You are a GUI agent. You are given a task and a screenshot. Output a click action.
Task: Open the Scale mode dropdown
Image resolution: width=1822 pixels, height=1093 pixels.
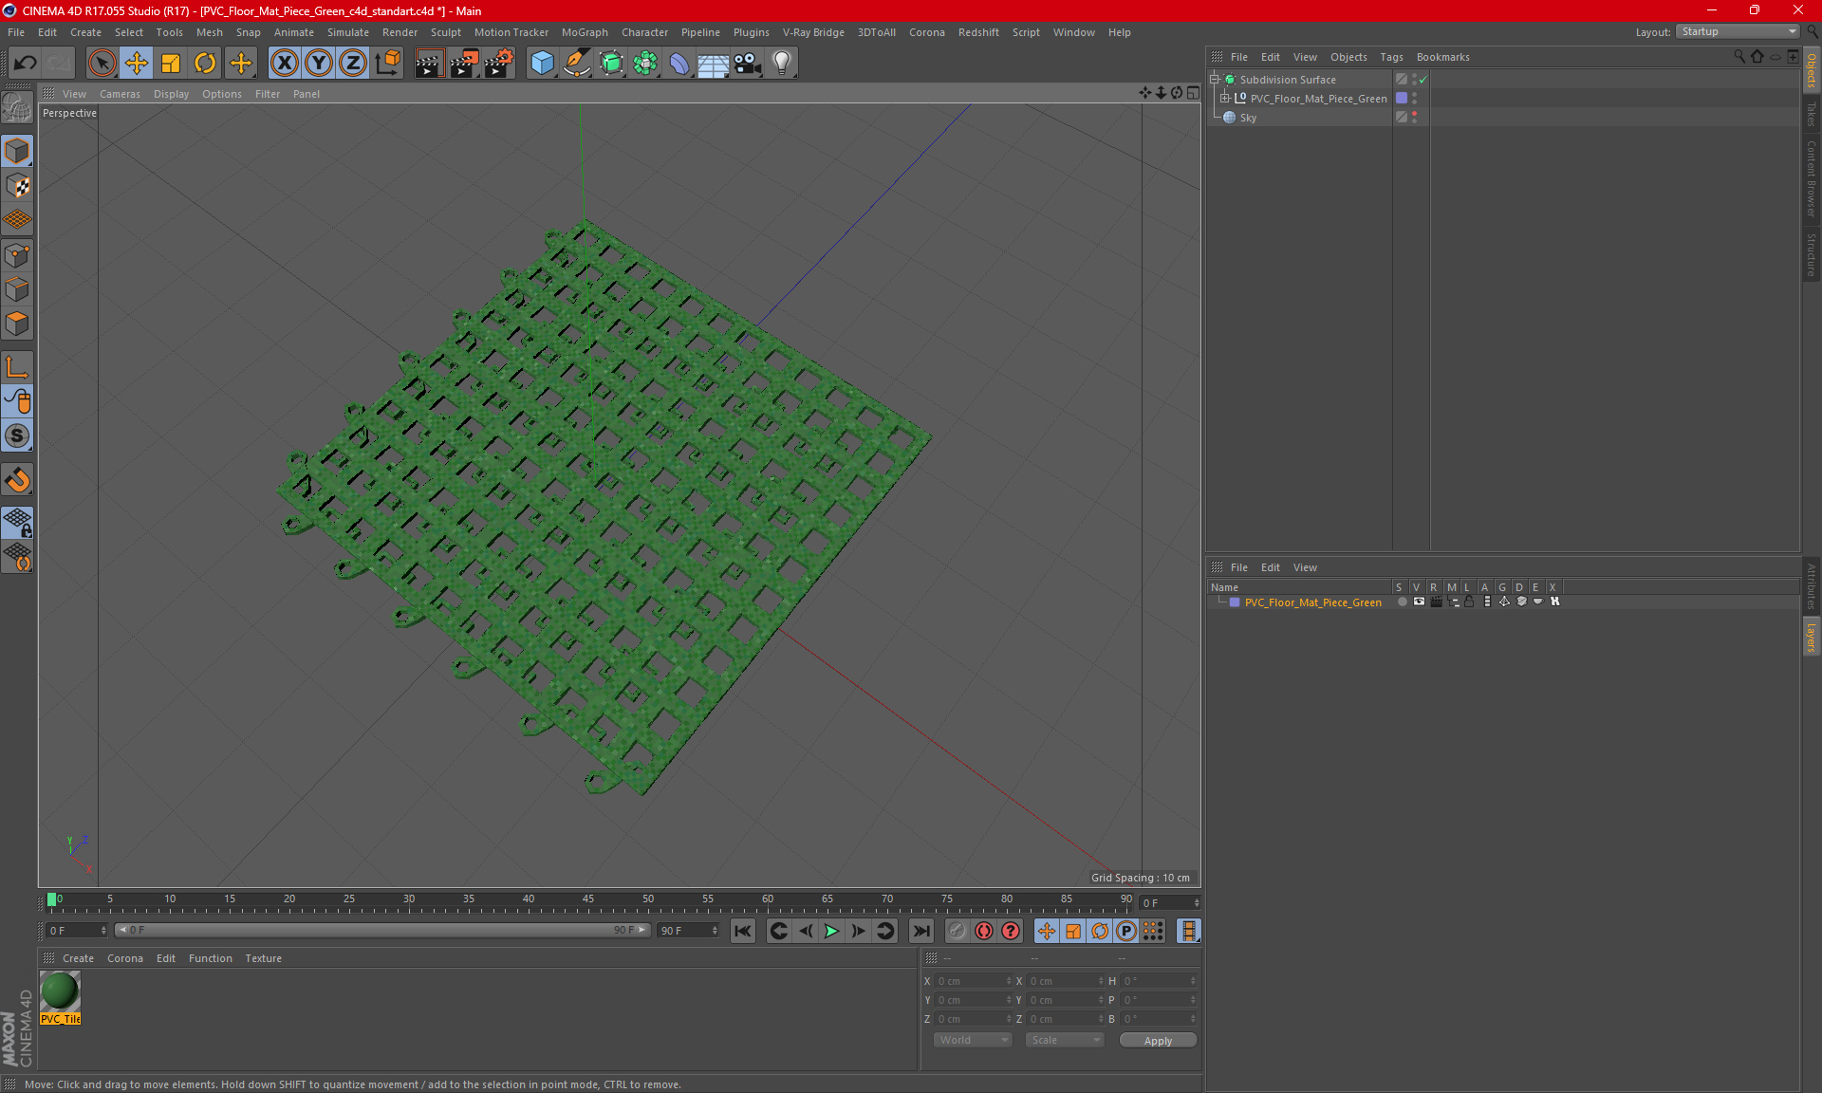[1065, 1040]
